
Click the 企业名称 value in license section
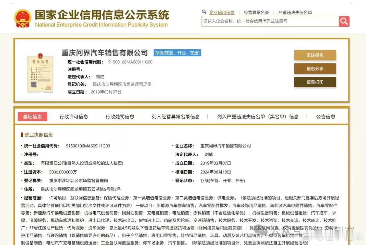pos(225,146)
